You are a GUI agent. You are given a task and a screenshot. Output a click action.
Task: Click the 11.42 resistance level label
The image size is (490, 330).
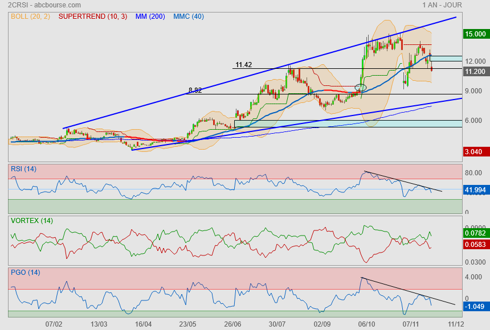coord(243,65)
